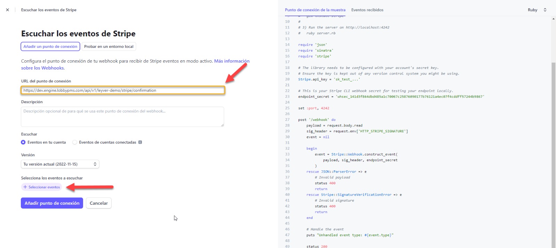
Task: Click 'payload = request.body.read' code line
Action: (x=334, y=125)
